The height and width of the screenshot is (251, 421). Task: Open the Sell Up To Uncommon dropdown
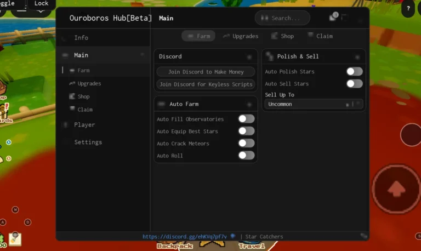(314, 104)
